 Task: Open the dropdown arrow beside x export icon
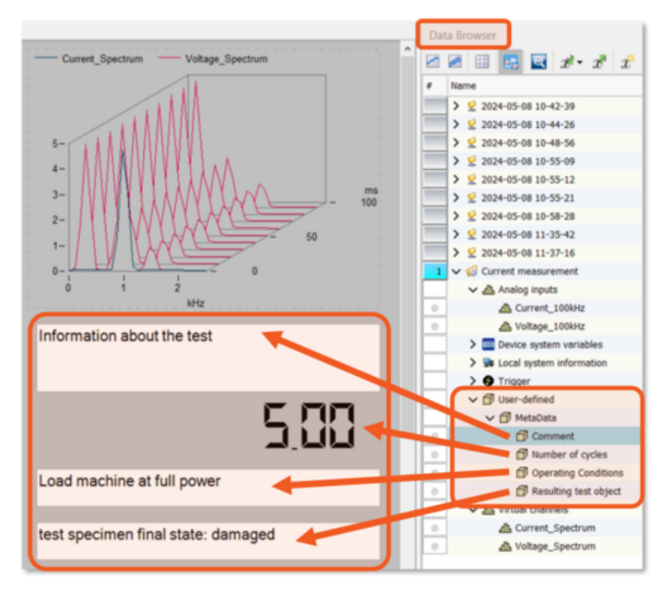(x=580, y=63)
